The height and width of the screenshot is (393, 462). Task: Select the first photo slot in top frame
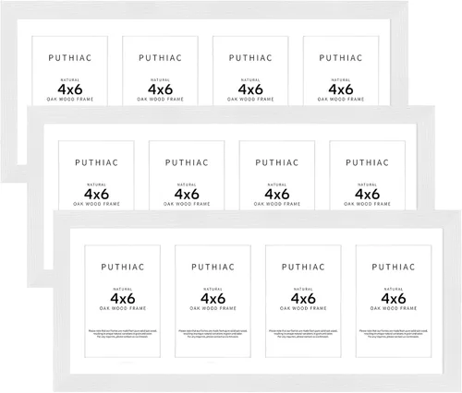pos(70,71)
